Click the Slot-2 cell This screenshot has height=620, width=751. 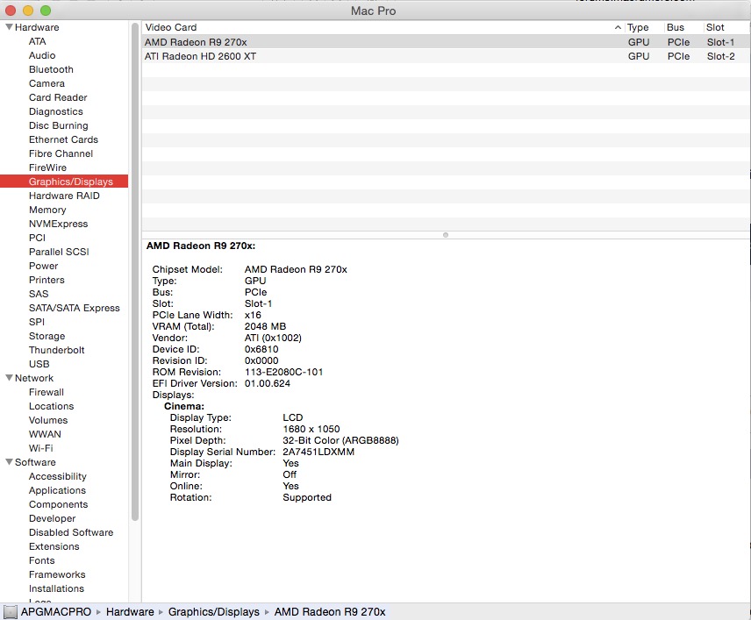720,56
